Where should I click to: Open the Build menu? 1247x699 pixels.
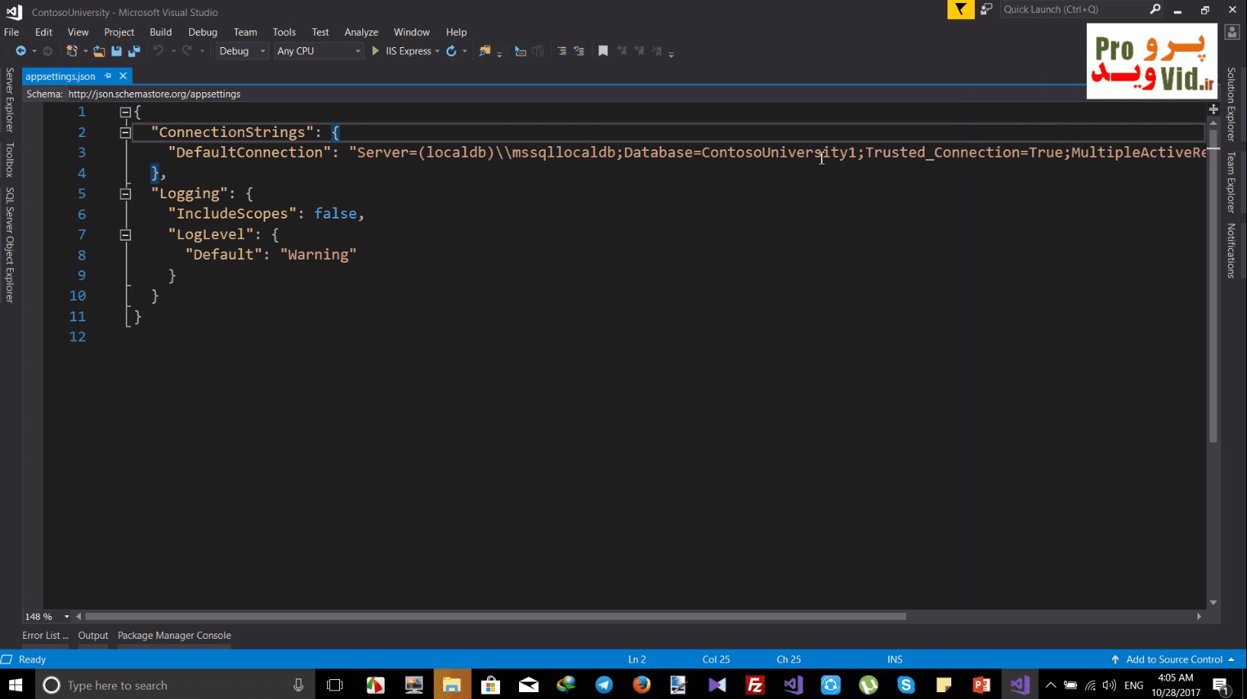(161, 32)
